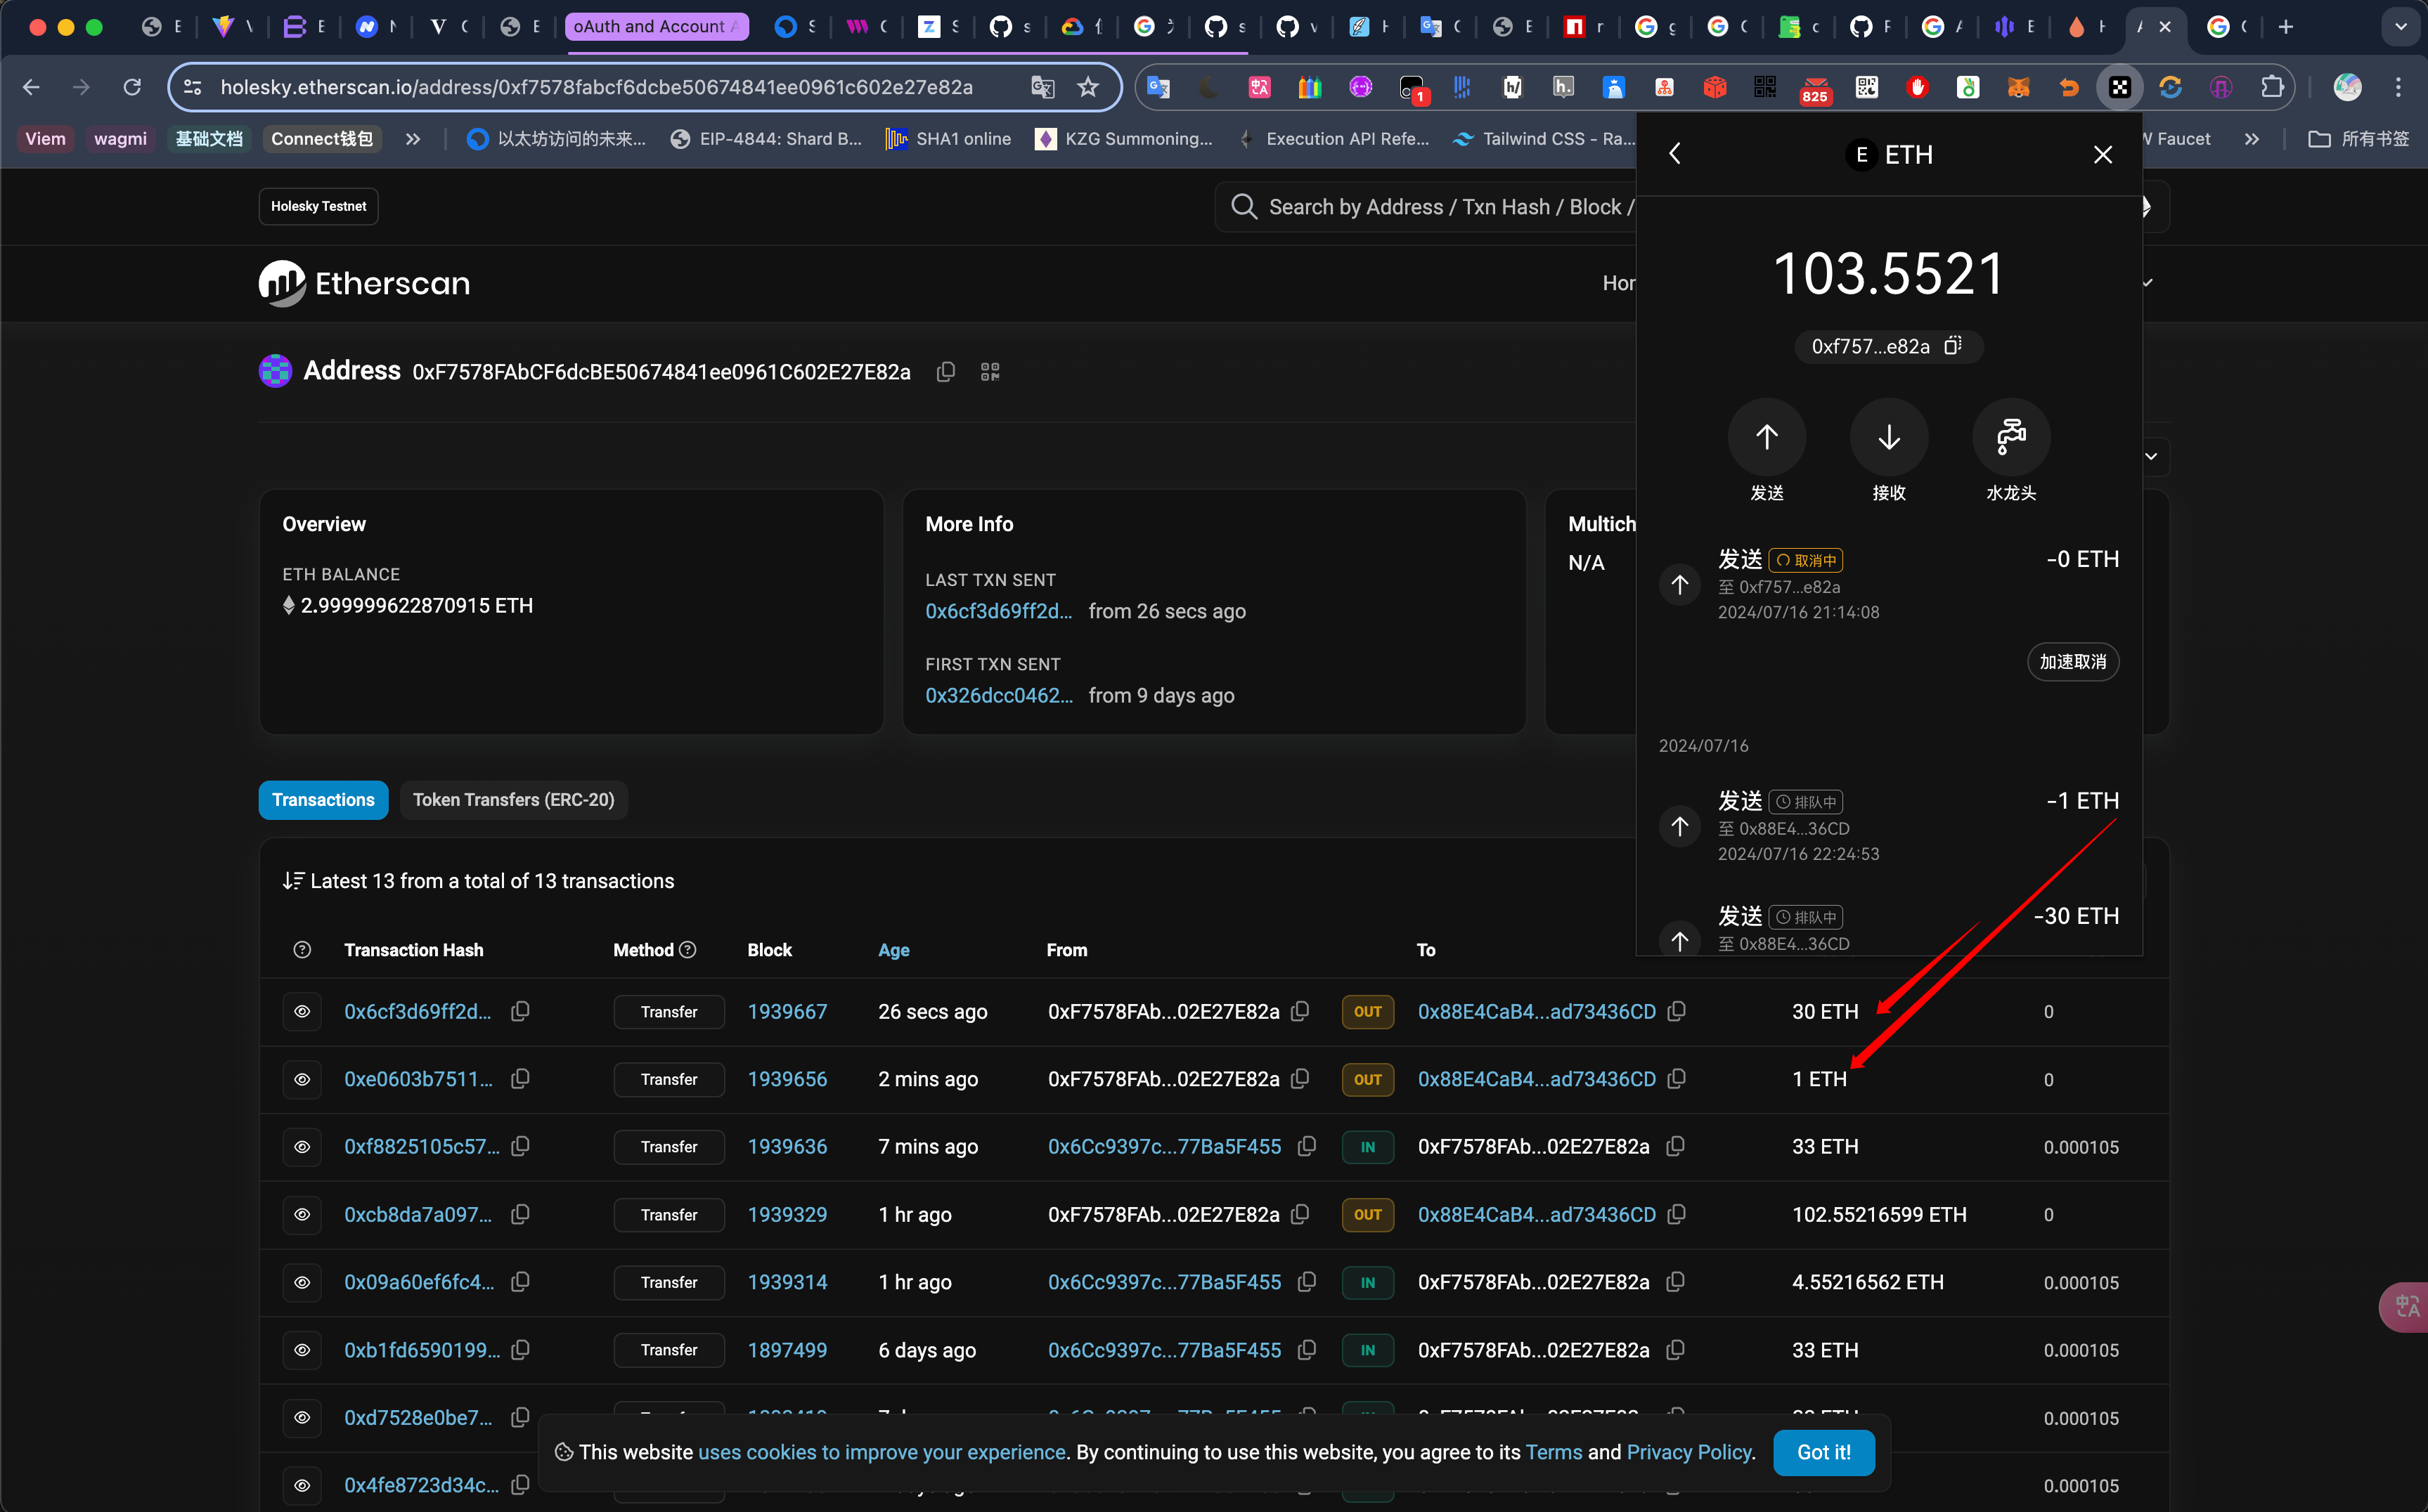Open From address 0x6Cc9397c...77Ba5F455 in block 1939636
This screenshot has width=2428, height=1512.
1165,1146
